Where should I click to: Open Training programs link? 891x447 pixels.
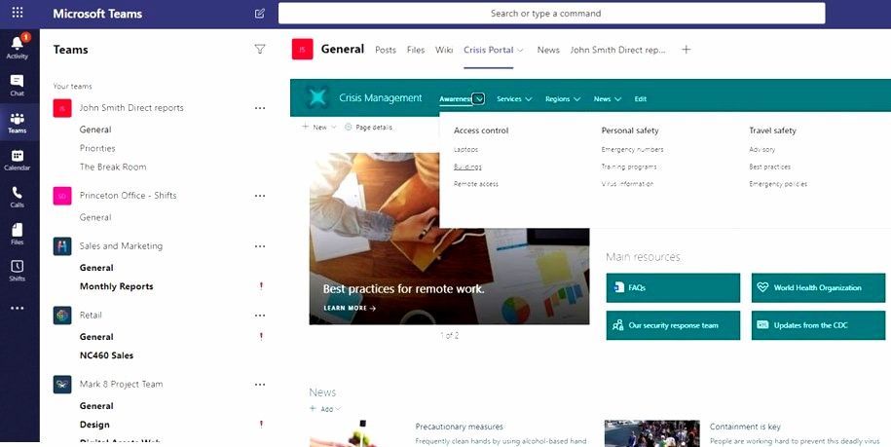click(629, 167)
